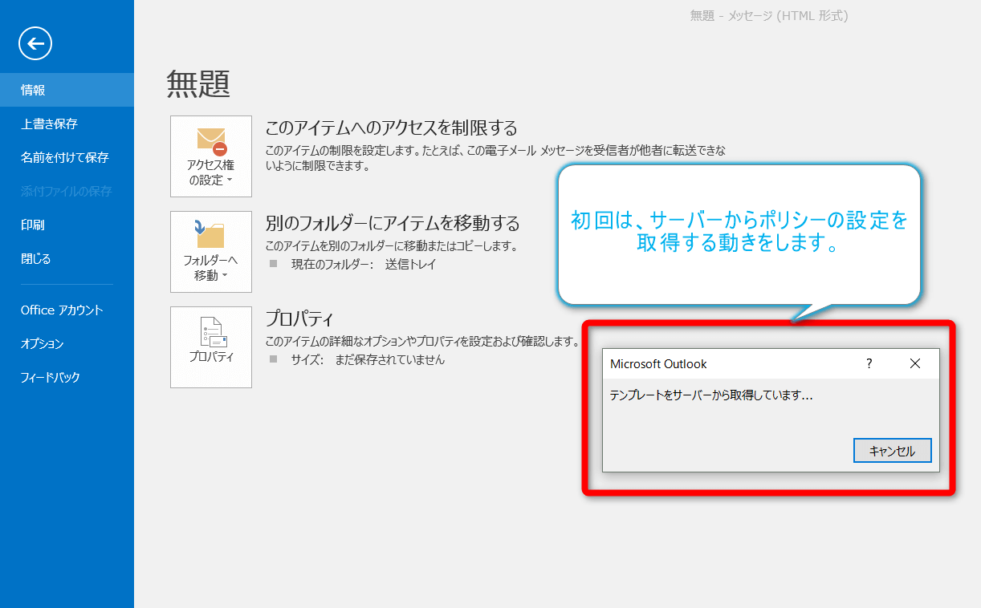Click the folder icon for フォルダーへ移動

(210, 234)
